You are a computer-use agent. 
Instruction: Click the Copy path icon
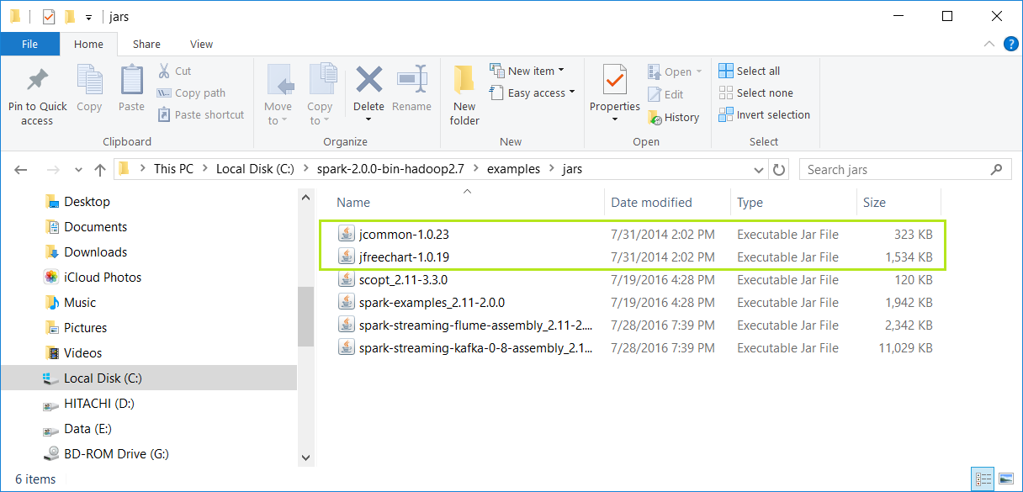tap(165, 93)
